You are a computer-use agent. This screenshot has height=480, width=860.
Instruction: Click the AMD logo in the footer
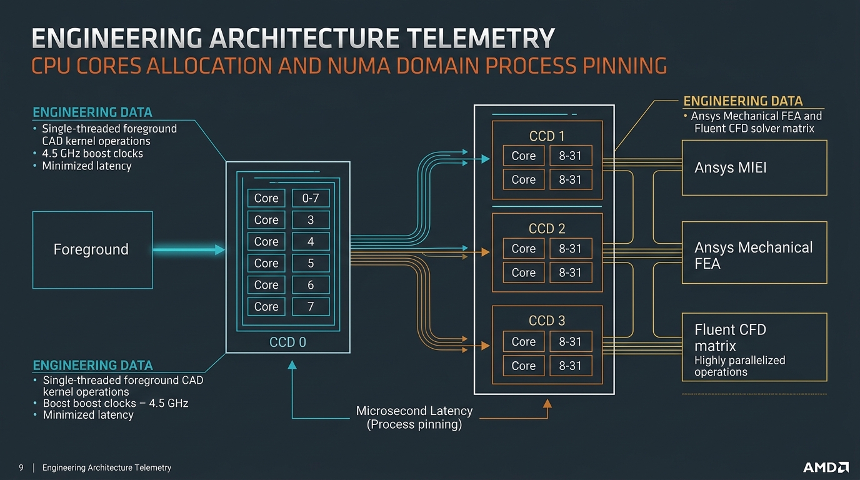pos(825,467)
